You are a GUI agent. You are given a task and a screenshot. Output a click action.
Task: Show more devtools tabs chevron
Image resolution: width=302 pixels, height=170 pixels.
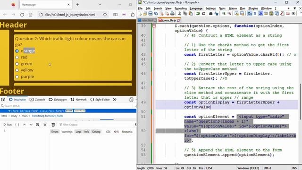coord(115,100)
